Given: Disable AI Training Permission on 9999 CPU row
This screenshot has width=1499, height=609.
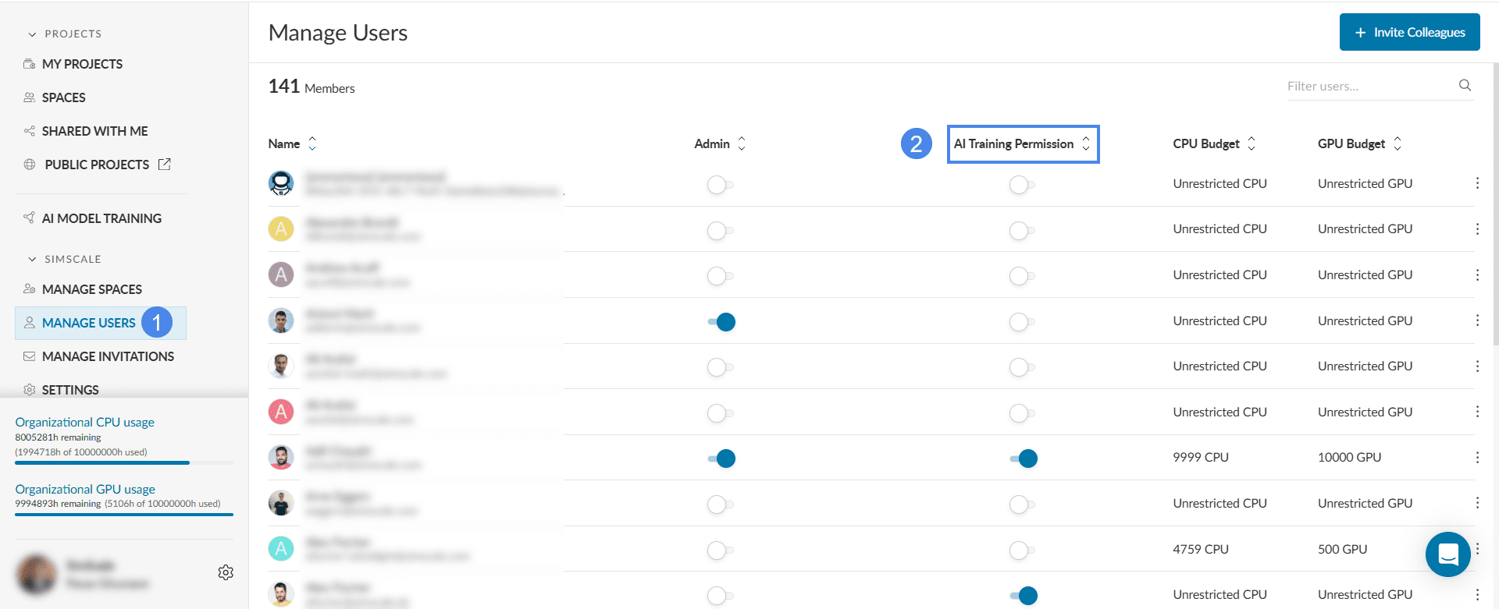Looking at the screenshot, I should point(1023,459).
